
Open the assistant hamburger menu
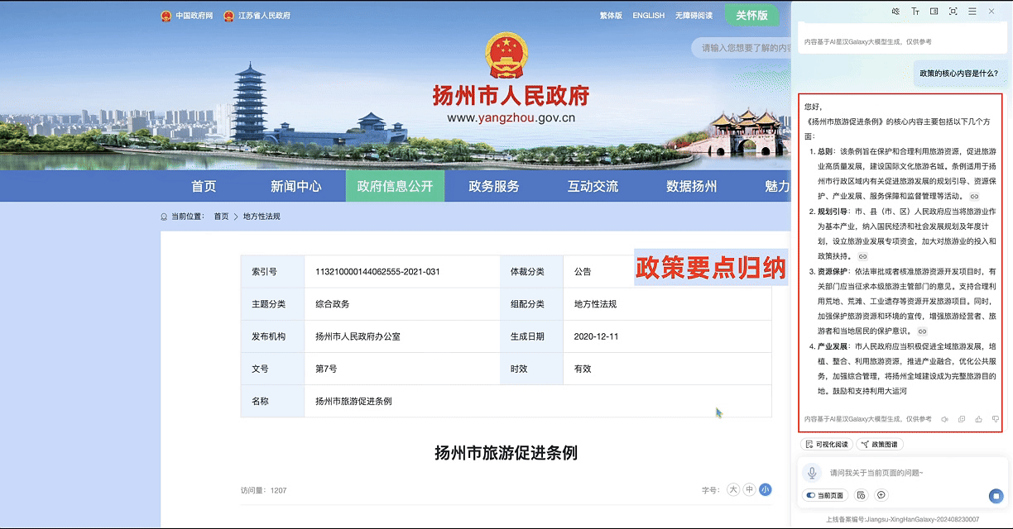point(972,12)
